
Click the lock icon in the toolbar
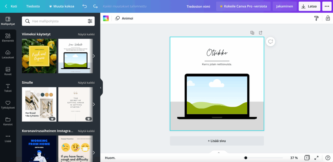point(327,18)
